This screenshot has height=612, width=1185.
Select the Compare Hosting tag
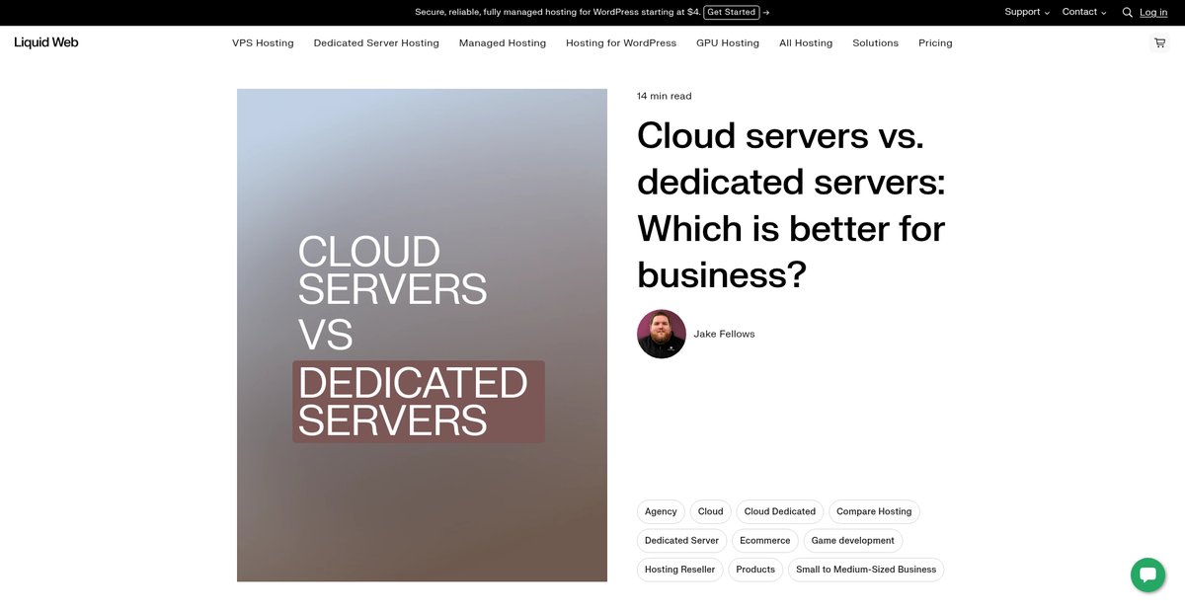(874, 511)
